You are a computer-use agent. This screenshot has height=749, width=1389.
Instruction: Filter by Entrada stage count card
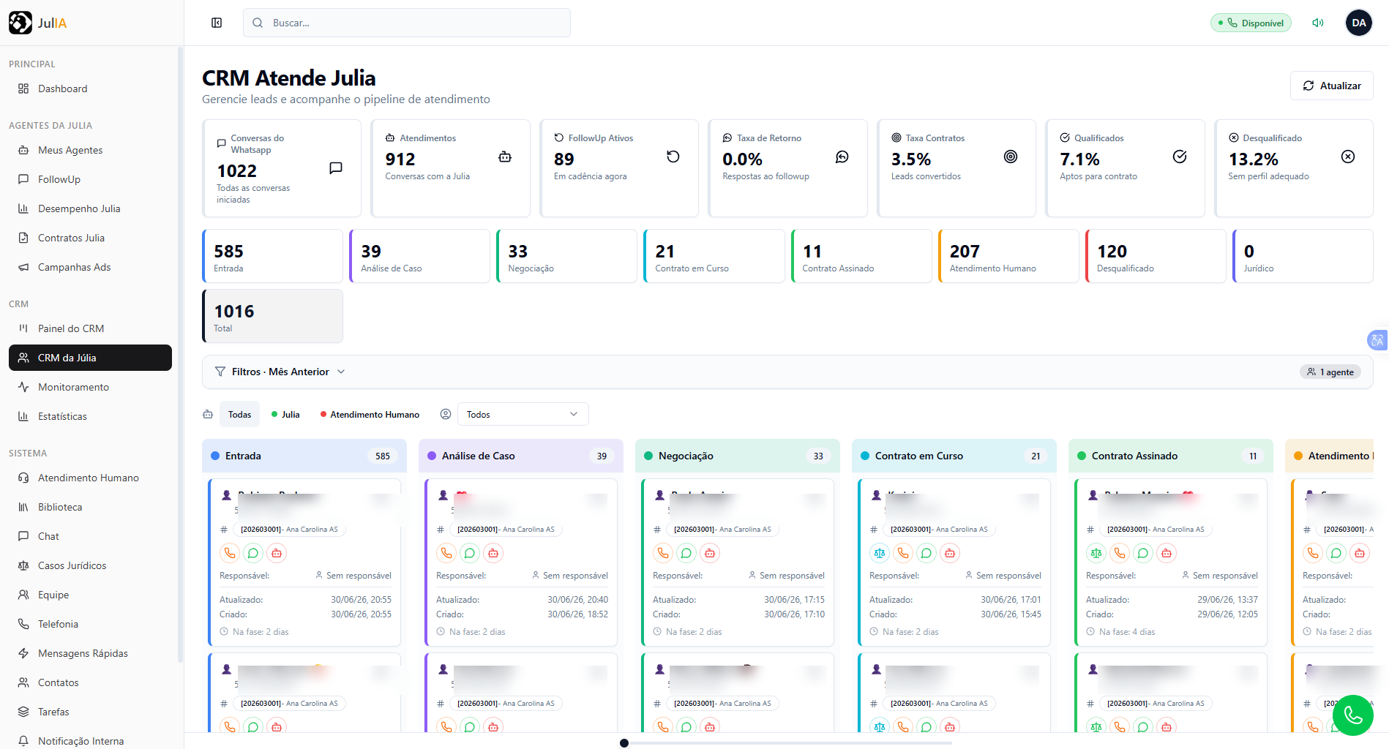pos(272,256)
